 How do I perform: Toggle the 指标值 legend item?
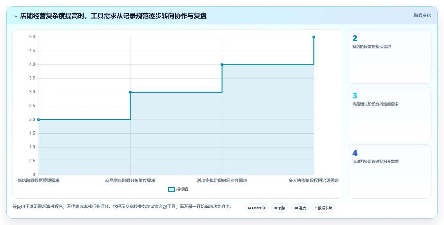(x=178, y=189)
